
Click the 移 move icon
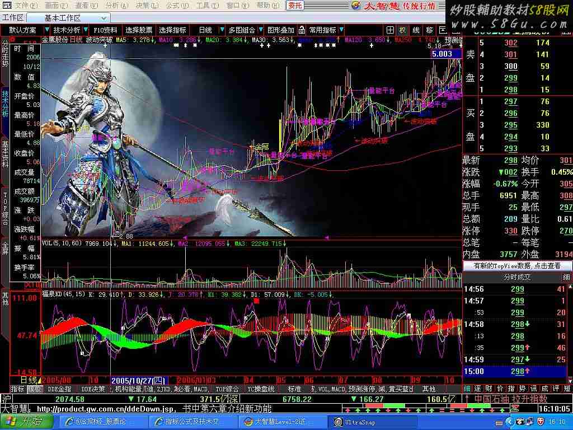point(429,30)
